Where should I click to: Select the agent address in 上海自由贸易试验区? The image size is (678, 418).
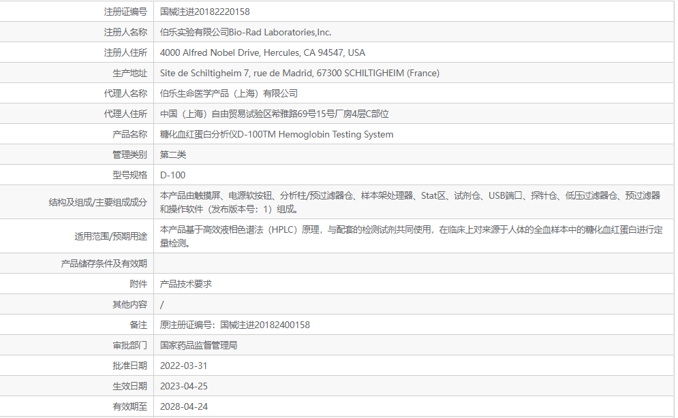274,114
